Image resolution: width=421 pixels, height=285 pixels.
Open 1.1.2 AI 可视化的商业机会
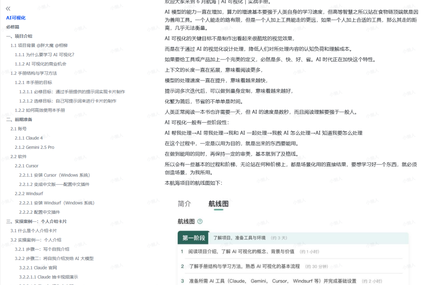(41, 64)
